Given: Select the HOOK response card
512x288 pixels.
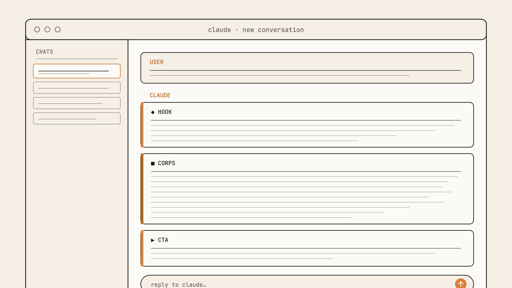Looking at the screenshot, I should (x=307, y=125).
